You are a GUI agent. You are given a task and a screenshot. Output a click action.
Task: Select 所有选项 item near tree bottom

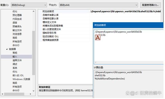coord(17,87)
